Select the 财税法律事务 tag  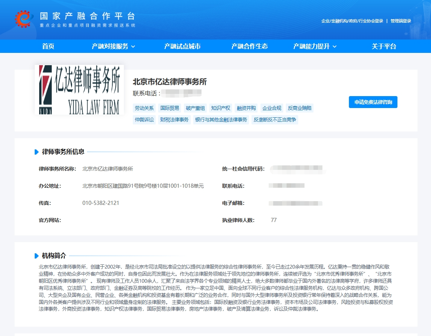tap(174, 120)
